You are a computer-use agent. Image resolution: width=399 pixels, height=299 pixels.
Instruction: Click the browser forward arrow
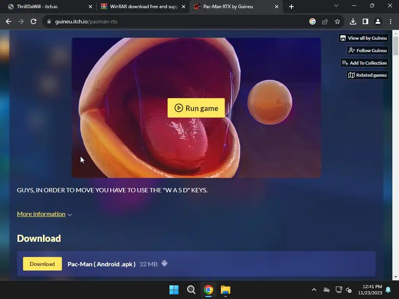pyautogui.click(x=21, y=22)
